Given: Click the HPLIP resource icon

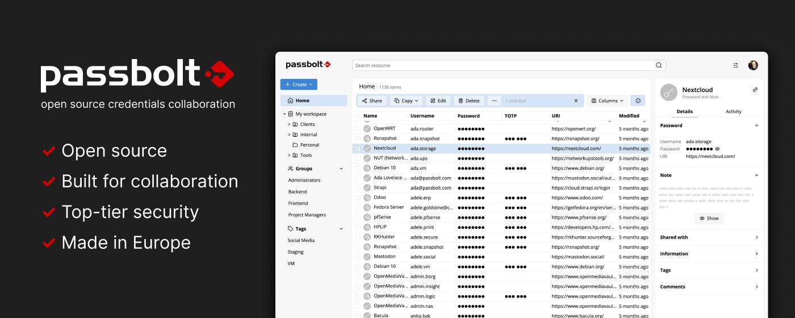Looking at the screenshot, I should point(367,227).
